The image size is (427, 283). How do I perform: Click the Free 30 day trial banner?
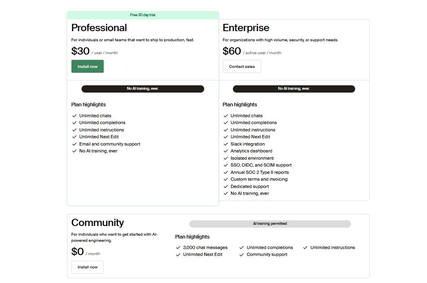point(142,15)
